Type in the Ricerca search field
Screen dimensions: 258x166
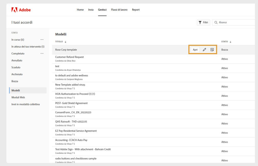pyautogui.click(x=236, y=23)
